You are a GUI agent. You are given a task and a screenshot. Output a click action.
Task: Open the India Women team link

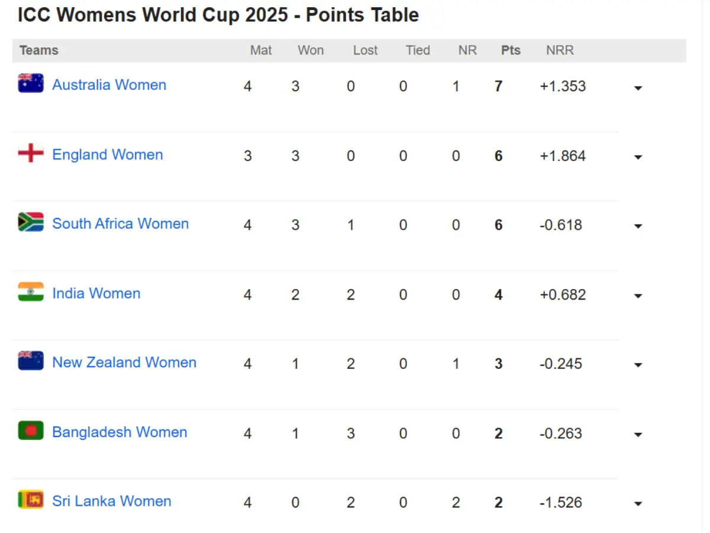(x=96, y=293)
